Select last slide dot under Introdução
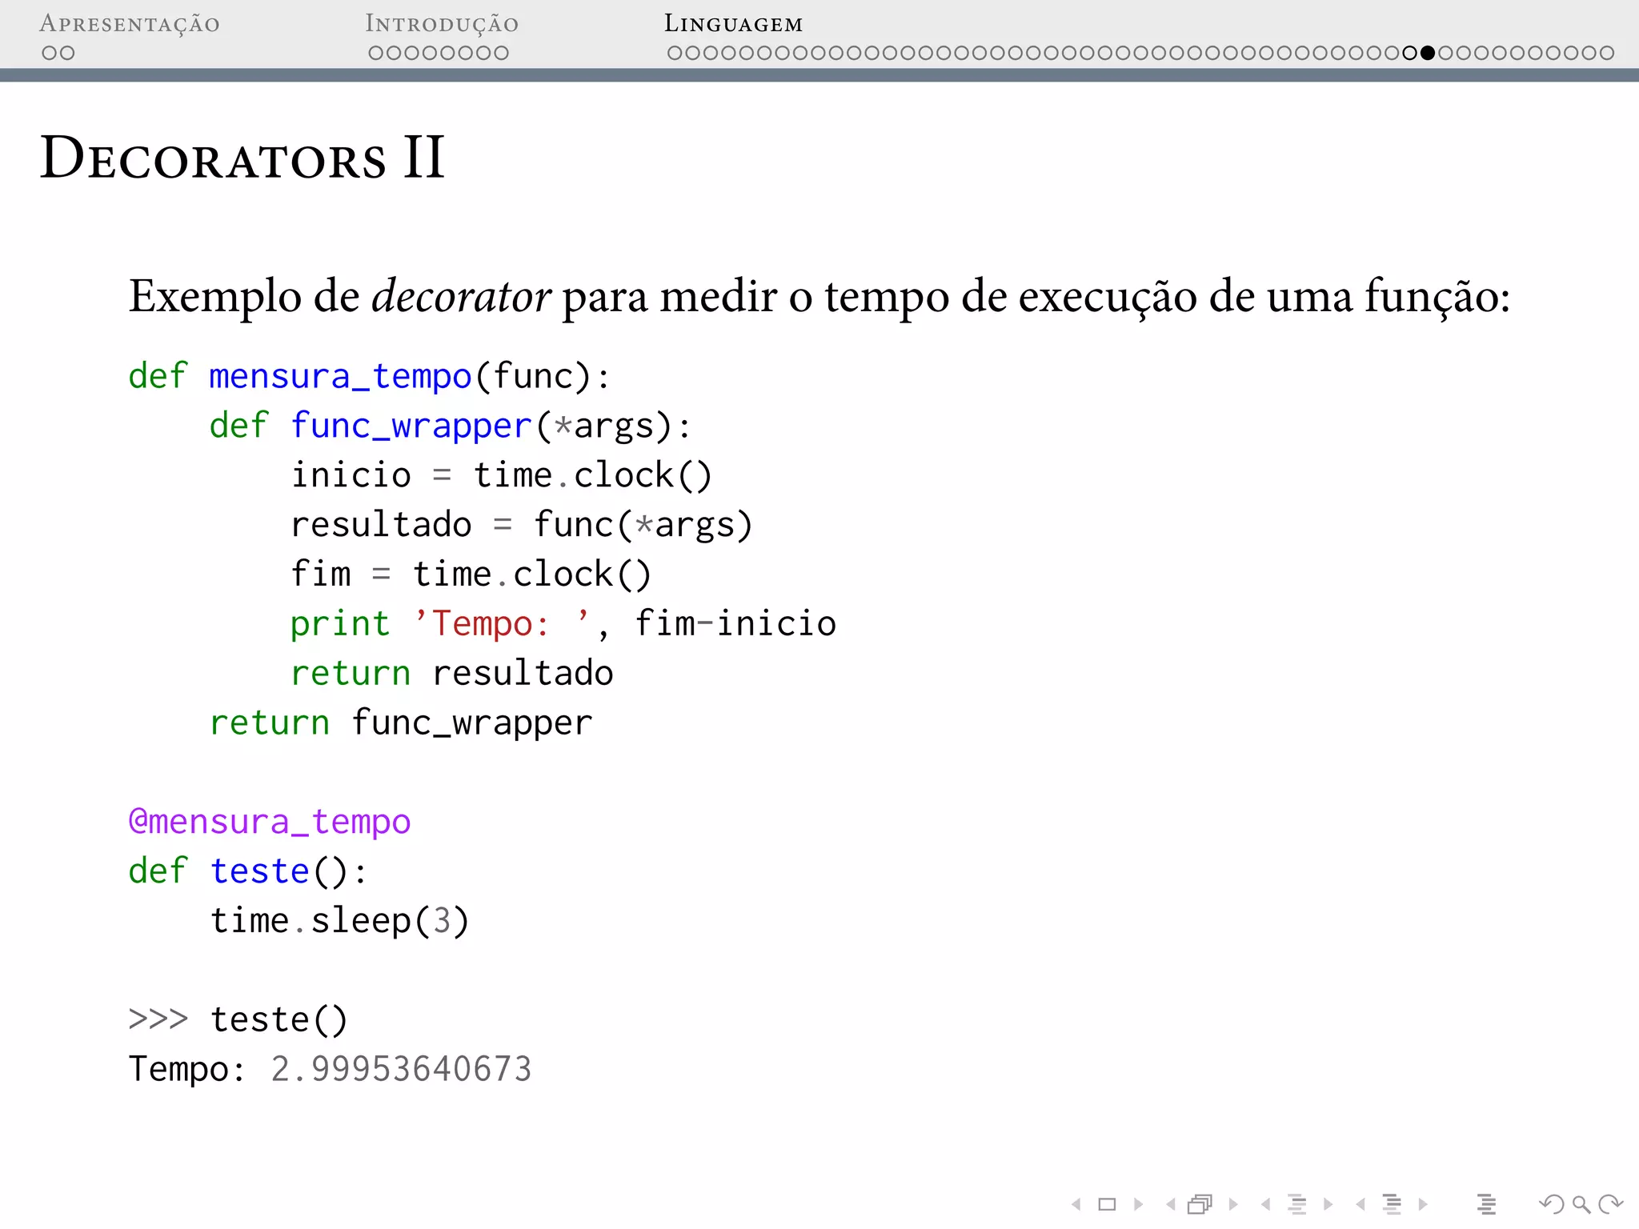Screen dimensions: 1639x1229 pos(501,53)
